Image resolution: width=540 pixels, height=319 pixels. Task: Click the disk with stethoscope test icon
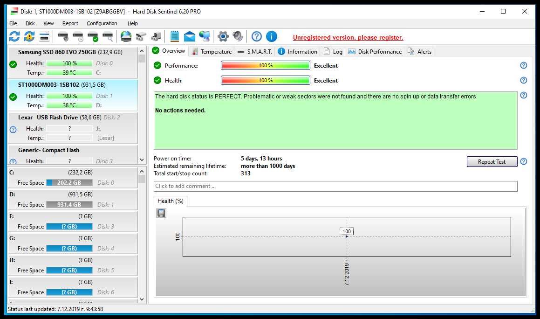(x=63, y=36)
